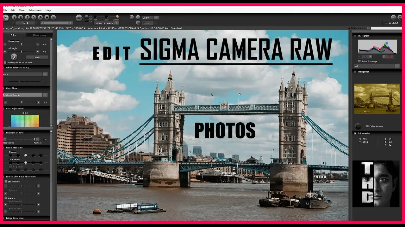This screenshot has width=405, height=227.
Task: Open the View menu
Action: coord(22,10)
